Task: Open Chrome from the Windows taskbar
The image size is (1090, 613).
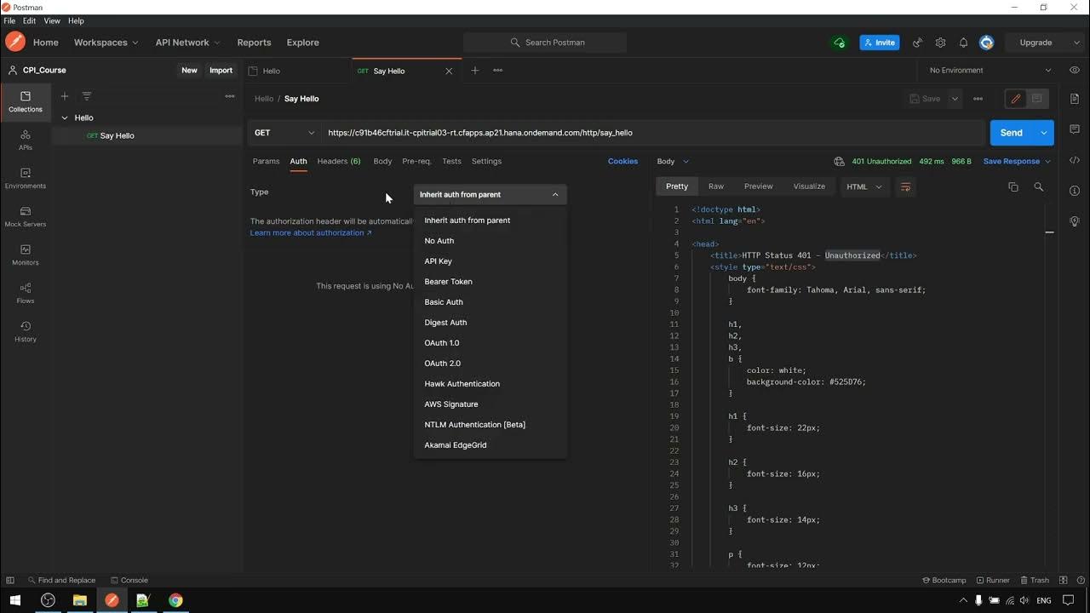Action: 175,600
